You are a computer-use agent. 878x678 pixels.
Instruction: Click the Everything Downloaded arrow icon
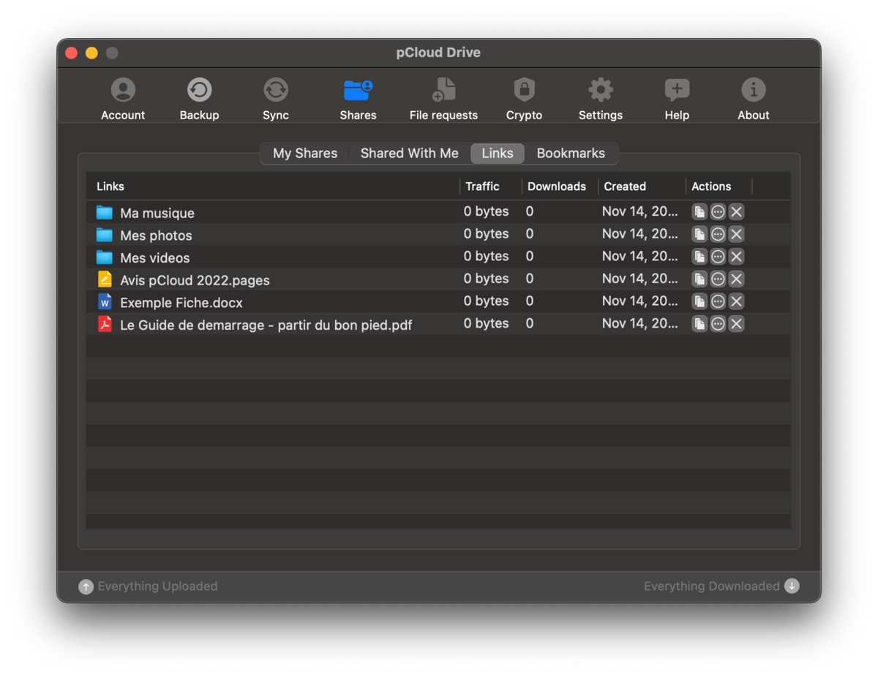792,586
